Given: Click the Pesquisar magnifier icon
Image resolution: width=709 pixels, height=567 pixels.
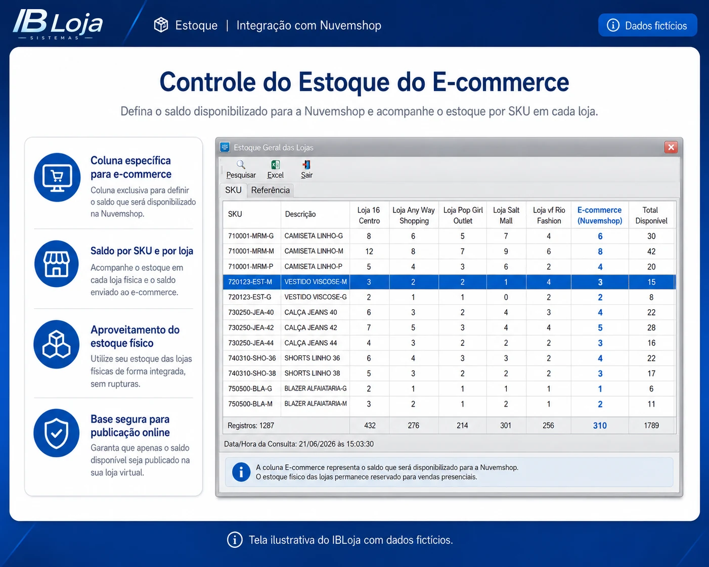Looking at the screenshot, I should [x=241, y=165].
